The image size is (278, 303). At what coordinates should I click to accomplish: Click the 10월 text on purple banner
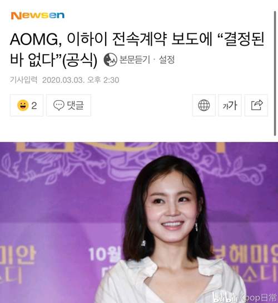click(104, 254)
